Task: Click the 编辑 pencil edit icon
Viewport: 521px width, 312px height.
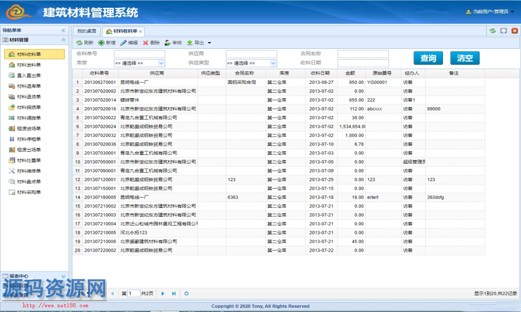Action: [123, 43]
